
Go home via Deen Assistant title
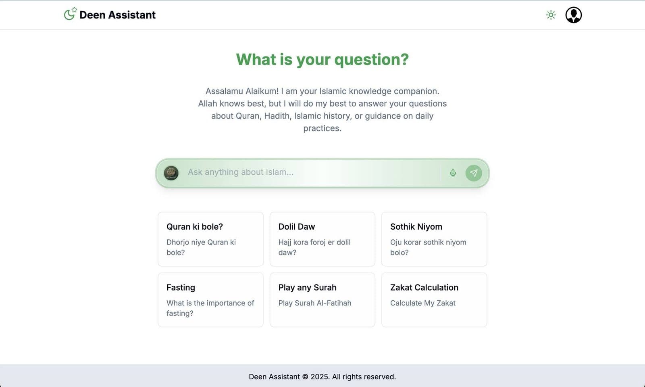tap(117, 15)
